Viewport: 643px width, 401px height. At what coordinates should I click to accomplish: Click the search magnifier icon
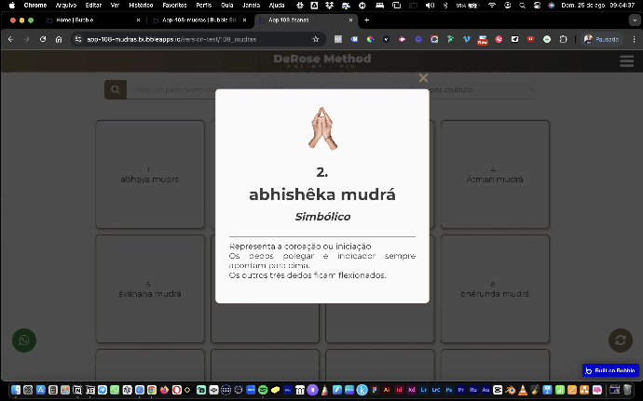pos(116,89)
